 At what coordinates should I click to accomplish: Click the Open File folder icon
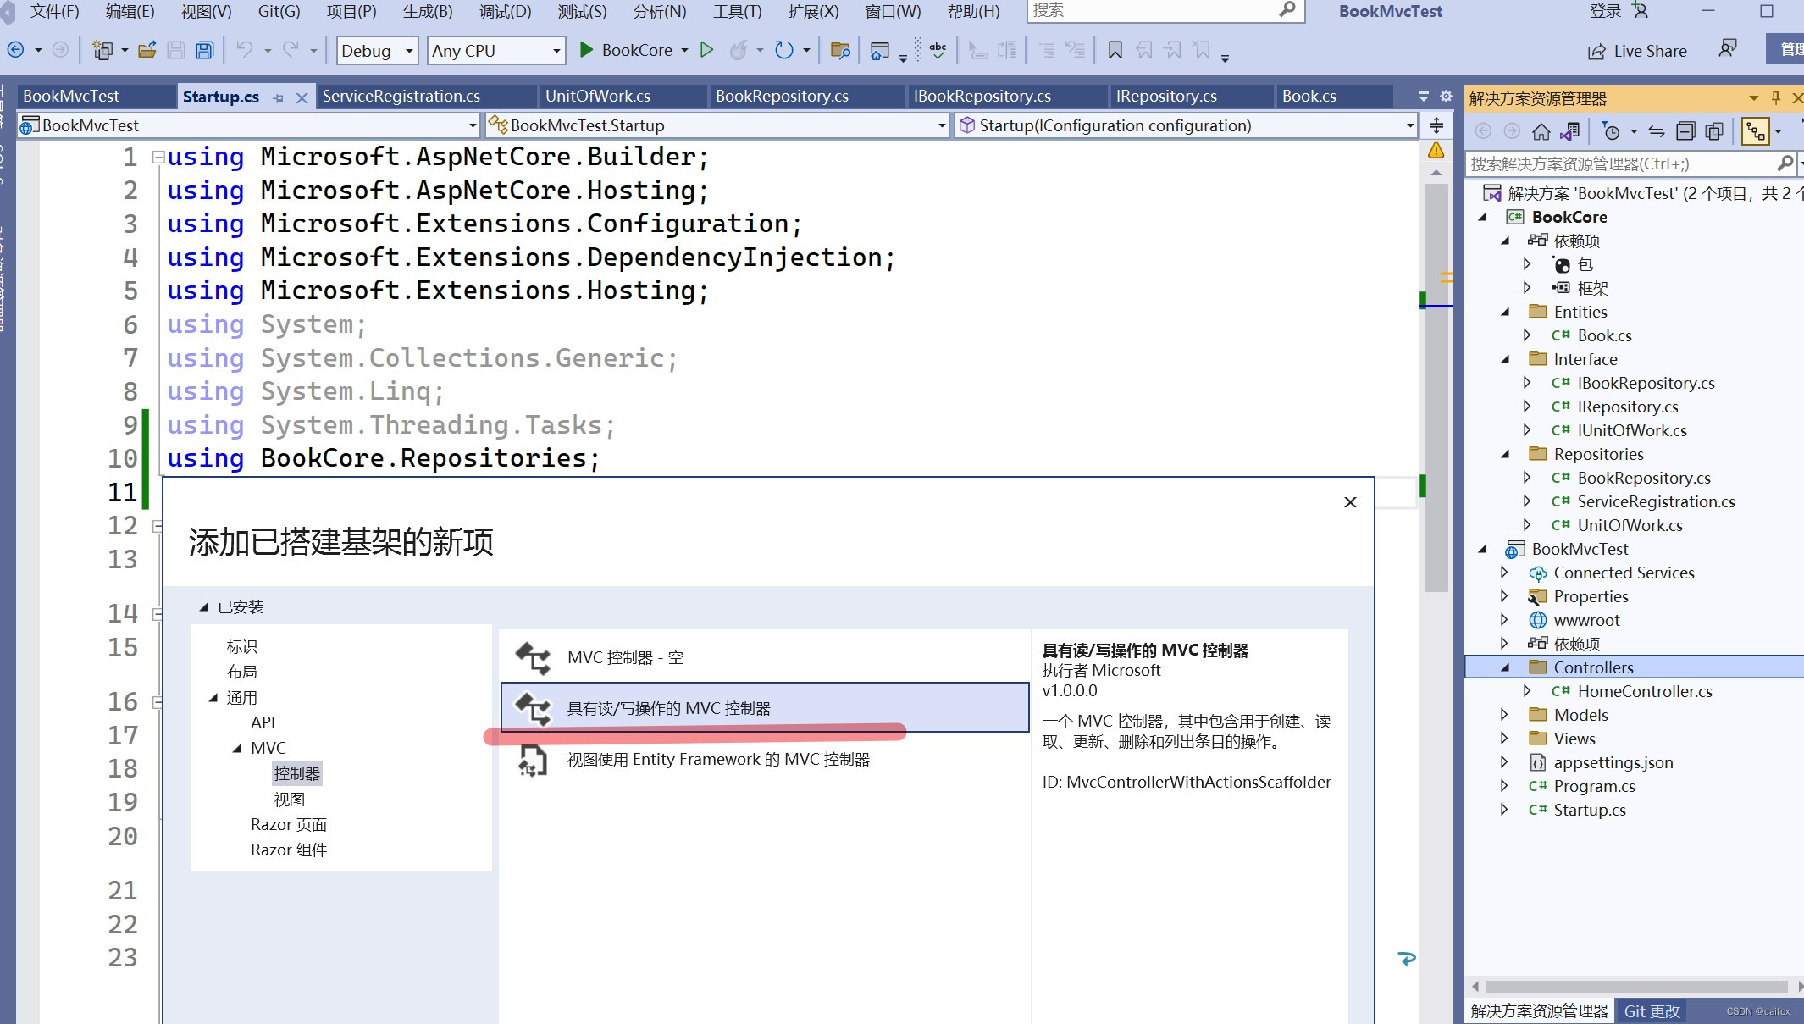(x=147, y=50)
